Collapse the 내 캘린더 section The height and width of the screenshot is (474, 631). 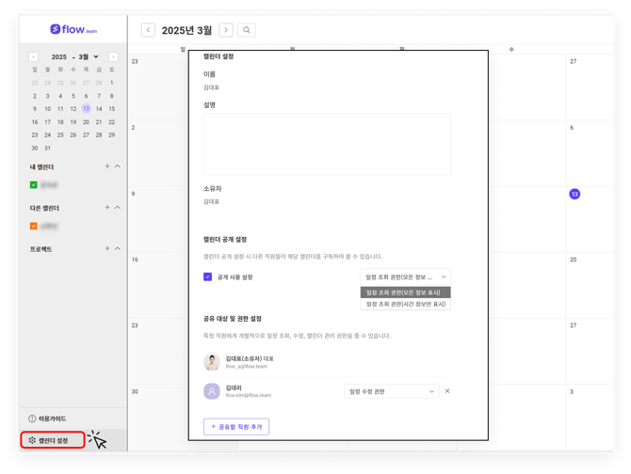pyautogui.click(x=118, y=166)
